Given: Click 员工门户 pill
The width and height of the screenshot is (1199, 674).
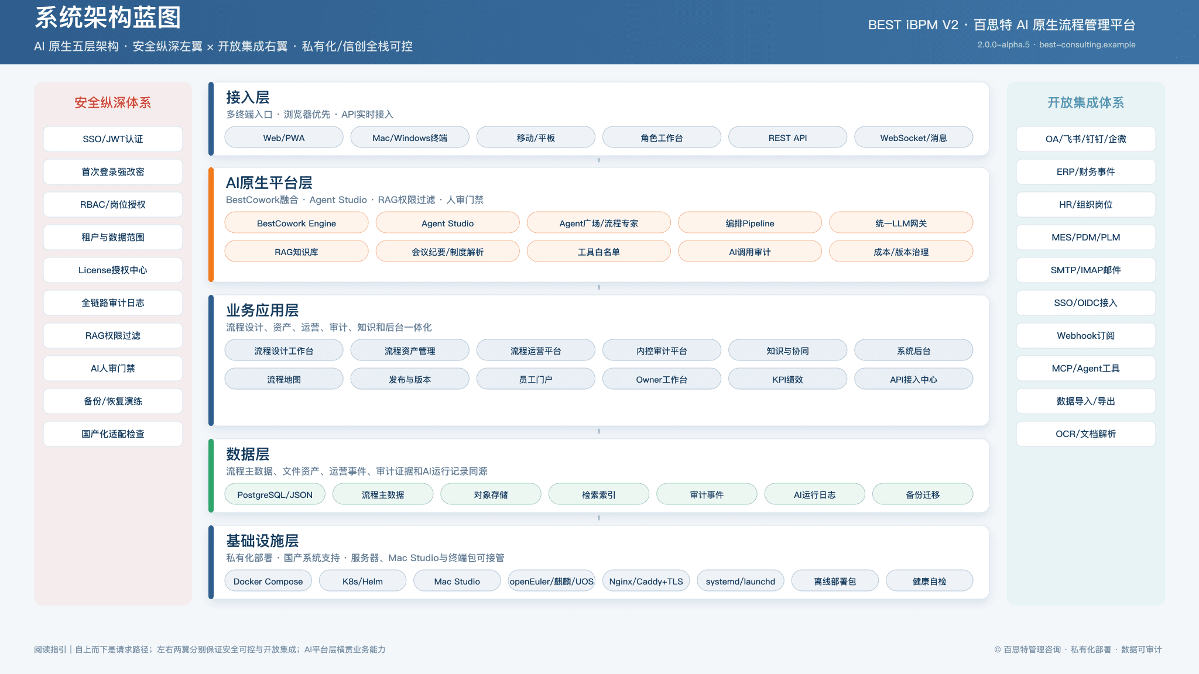Looking at the screenshot, I should coord(536,379).
